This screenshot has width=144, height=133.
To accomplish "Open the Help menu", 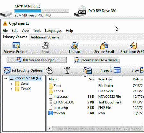I will [x=69, y=31].
